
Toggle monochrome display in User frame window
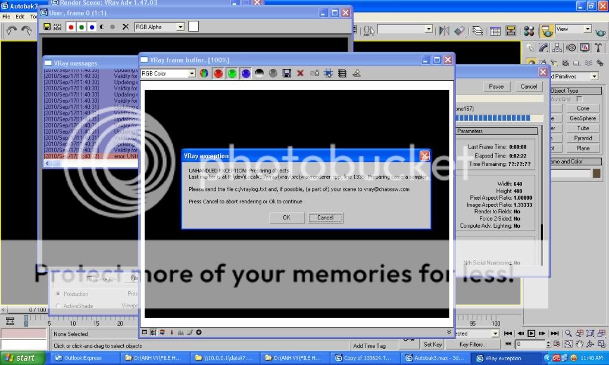pos(113,27)
